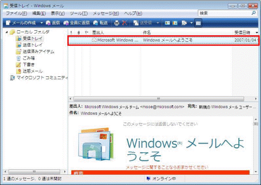Viewport: 261px width, 185px height.
Task: Open the ファイル(F) menu
Action: tap(16, 13)
